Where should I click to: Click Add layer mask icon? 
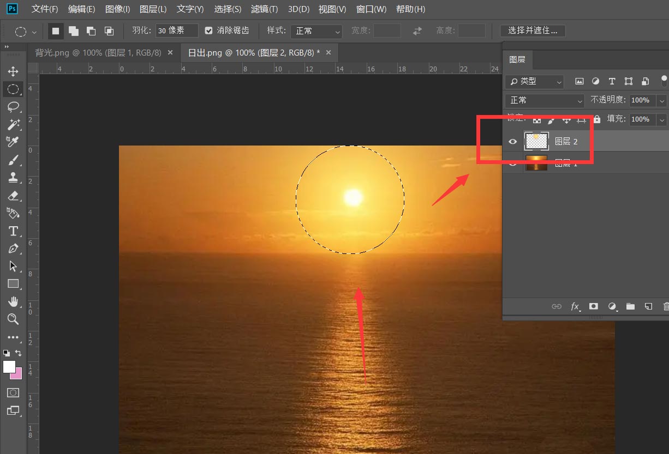[x=594, y=306]
